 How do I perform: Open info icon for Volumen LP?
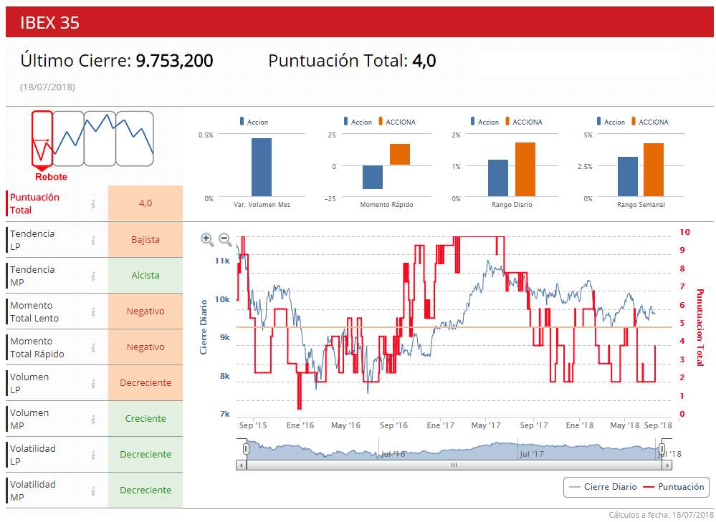point(93,383)
